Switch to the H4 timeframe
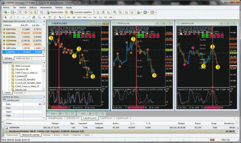Screen dimensions: 241x143 point(95,17)
